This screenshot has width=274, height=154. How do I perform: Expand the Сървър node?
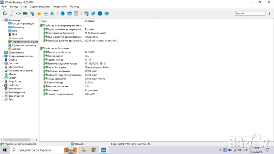pyautogui.click(x=2, y=60)
